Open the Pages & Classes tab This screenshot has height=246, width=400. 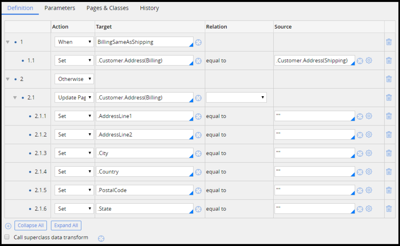tap(107, 8)
